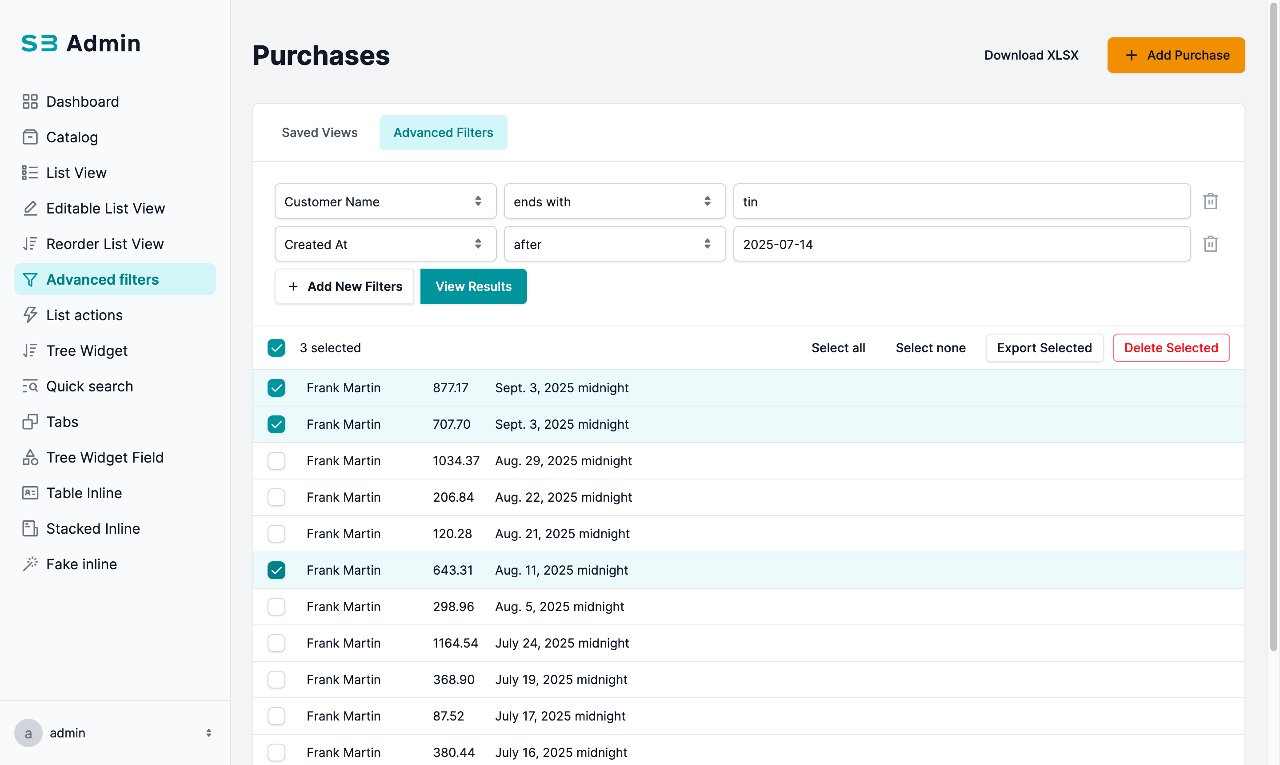1280x765 pixels.
Task: Click the date value field showing 2025-07-14
Action: pyautogui.click(x=961, y=244)
